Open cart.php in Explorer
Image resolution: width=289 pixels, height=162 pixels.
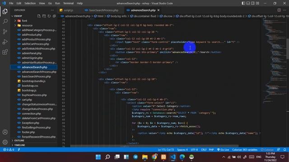point(27,100)
